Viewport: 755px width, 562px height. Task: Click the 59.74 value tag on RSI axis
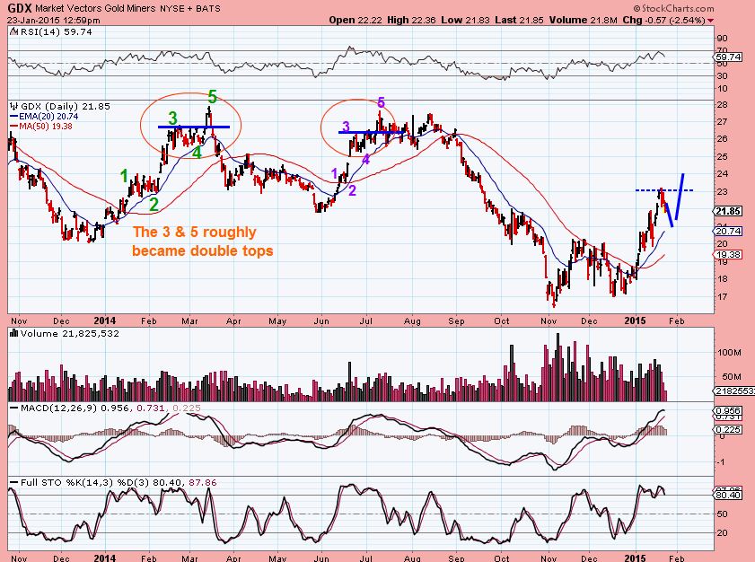click(x=728, y=57)
